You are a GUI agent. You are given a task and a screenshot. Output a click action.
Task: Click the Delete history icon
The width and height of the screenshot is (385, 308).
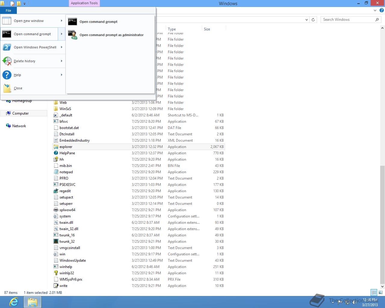7,61
